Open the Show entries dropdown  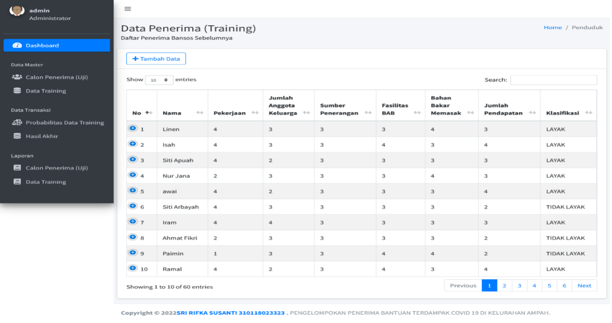tap(159, 80)
